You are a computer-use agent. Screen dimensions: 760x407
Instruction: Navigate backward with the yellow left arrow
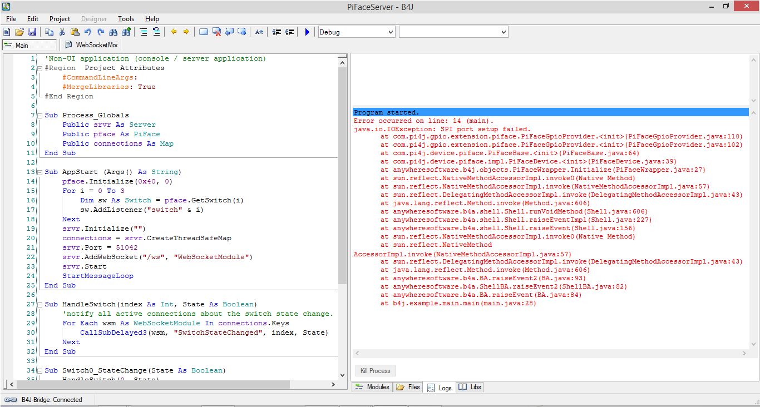point(174,32)
